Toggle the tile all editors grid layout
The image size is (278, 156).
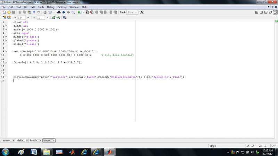256,12
